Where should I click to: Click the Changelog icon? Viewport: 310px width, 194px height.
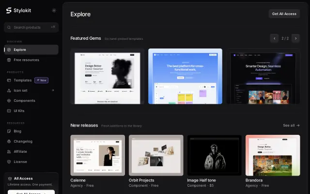(9, 141)
